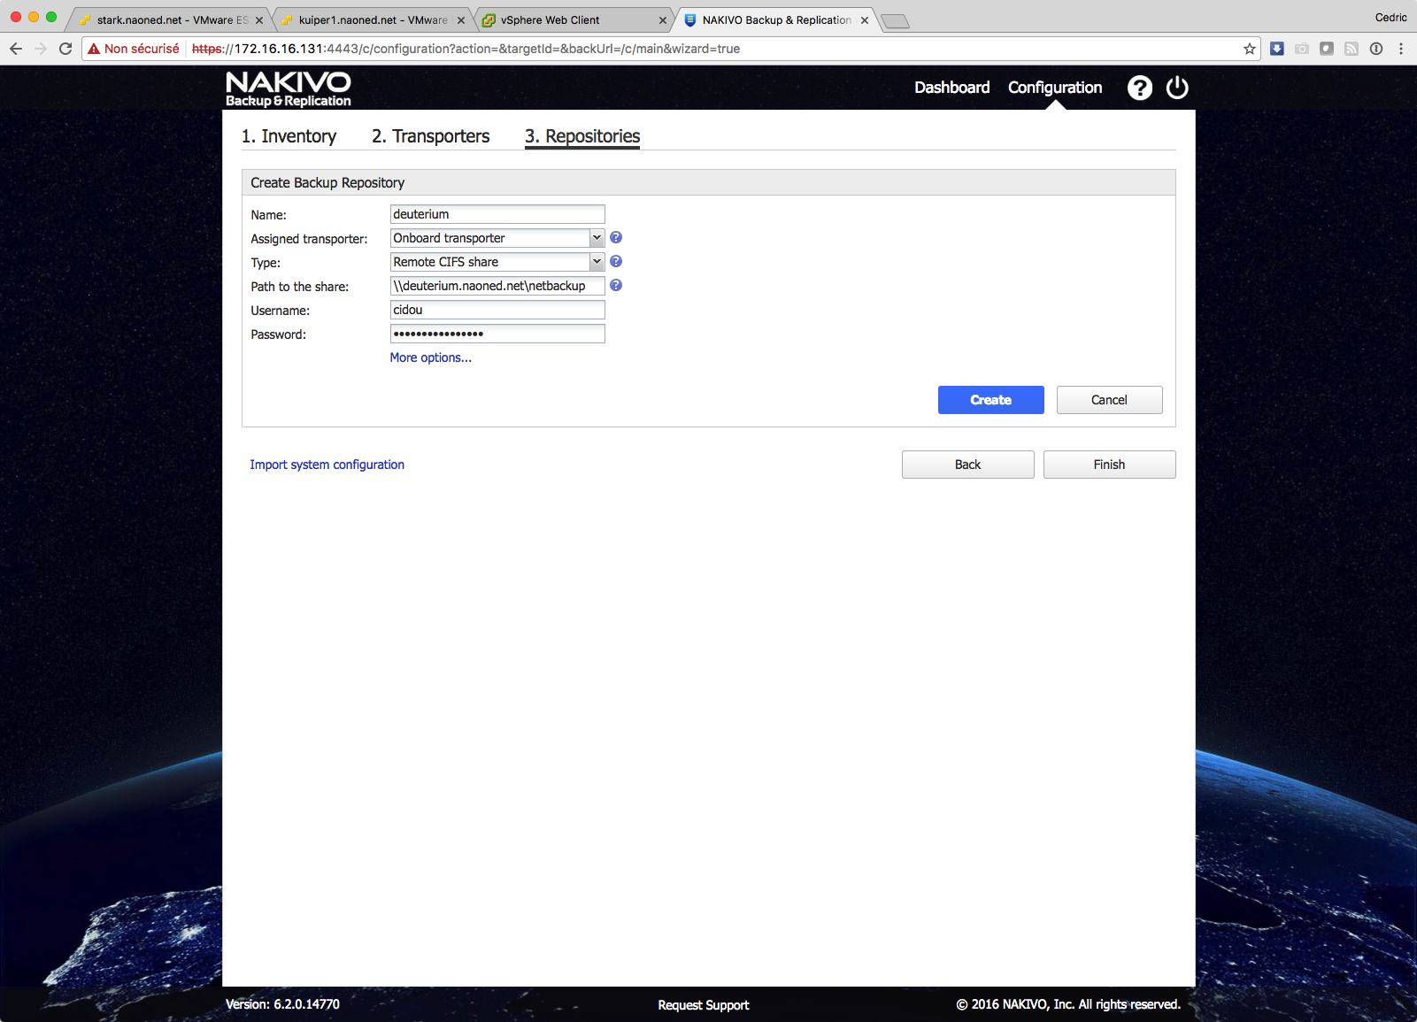
Task: Open the repository Type dropdown
Action: click(x=497, y=262)
